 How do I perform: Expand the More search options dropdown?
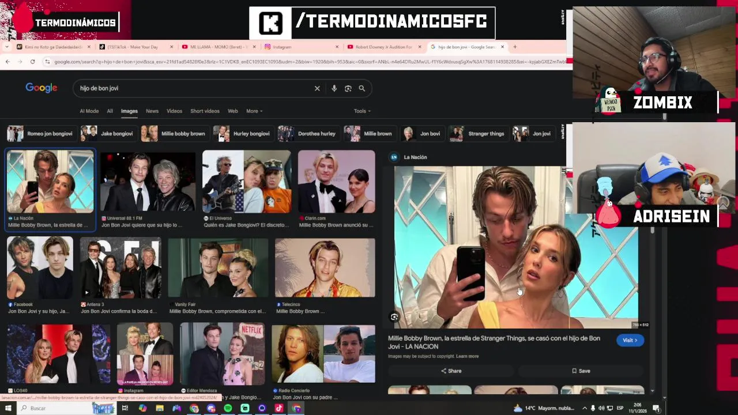pos(254,111)
